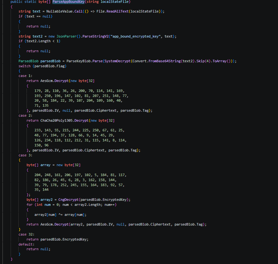Click the 'for' loop keyword
Image resolution: width=278 pixels, height=264 pixels.
(29, 205)
